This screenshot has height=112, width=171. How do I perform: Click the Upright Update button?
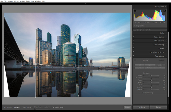pyautogui.click(x=161, y=60)
